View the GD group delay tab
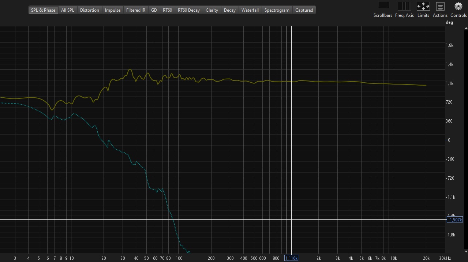Viewport: 468px width, 262px height. [154, 10]
